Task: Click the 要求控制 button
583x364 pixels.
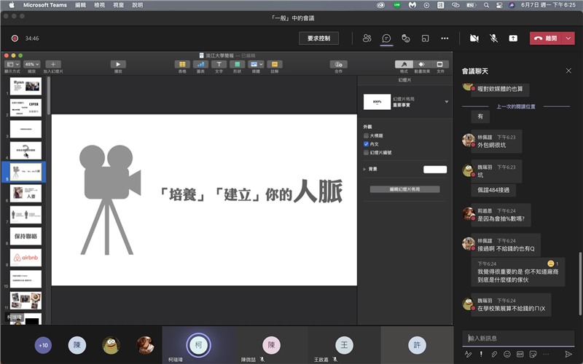Action: [318, 38]
